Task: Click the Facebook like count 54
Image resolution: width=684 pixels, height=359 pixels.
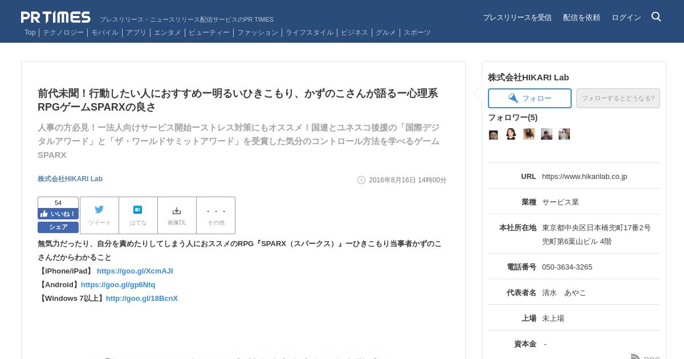Action: point(58,203)
